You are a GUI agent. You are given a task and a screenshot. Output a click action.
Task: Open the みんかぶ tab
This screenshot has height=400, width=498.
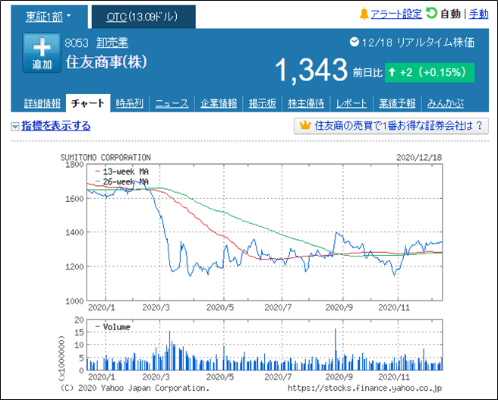446,103
